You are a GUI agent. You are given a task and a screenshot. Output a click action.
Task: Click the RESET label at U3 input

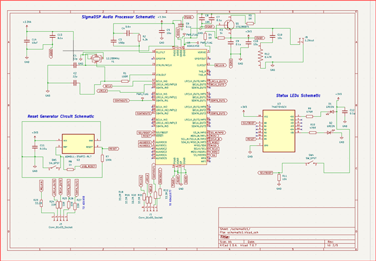[x=251, y=139]
